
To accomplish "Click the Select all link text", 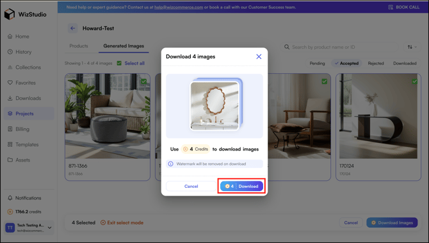I will point(134,63).
